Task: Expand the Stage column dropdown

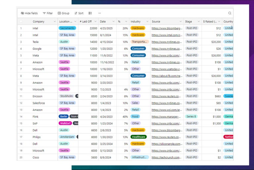Action: click(198, 21)
